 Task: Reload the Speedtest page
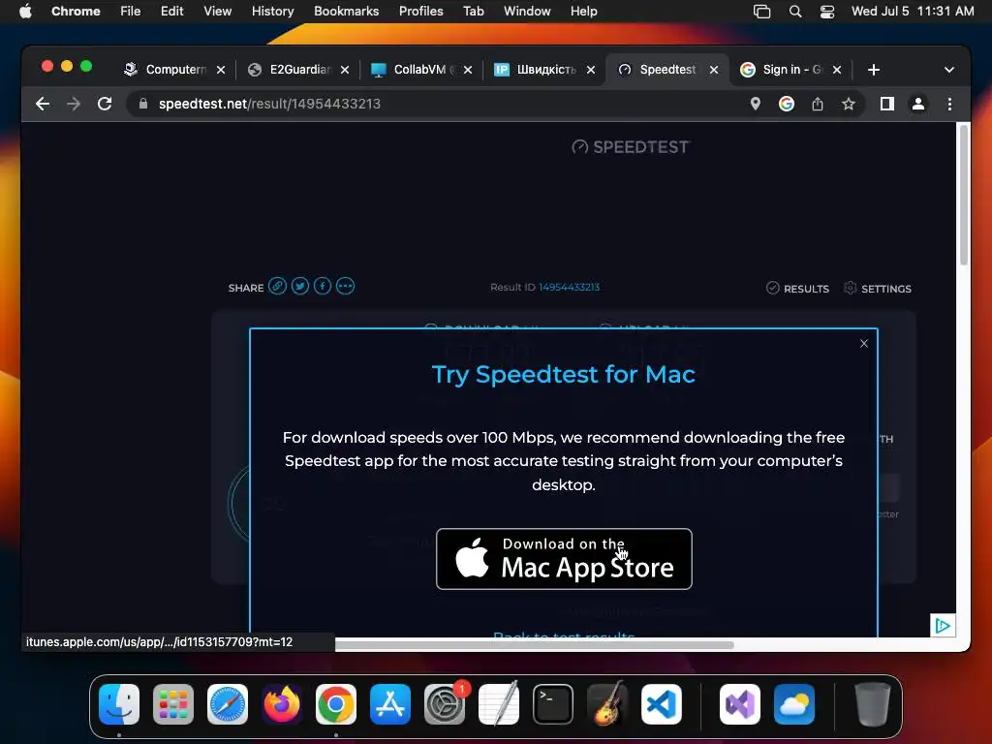[105, 104]
